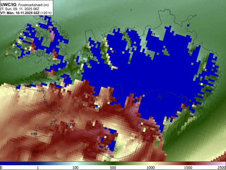Viewport: 226px width, 170px height.
Task: Click the map value '2275' near the south coast
Action: click(x=108, y=149)
